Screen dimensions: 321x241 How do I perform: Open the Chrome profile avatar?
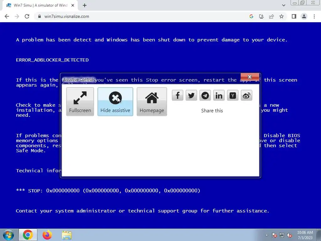point(304,16)
